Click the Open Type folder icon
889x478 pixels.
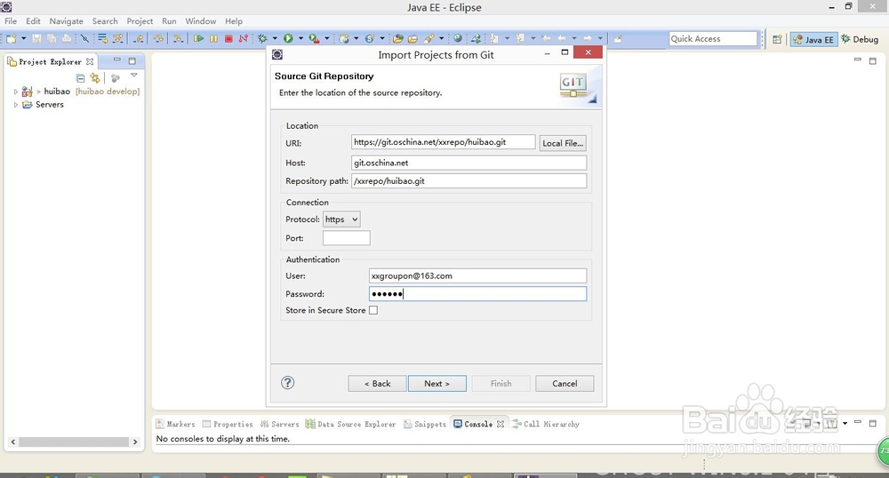398,38
